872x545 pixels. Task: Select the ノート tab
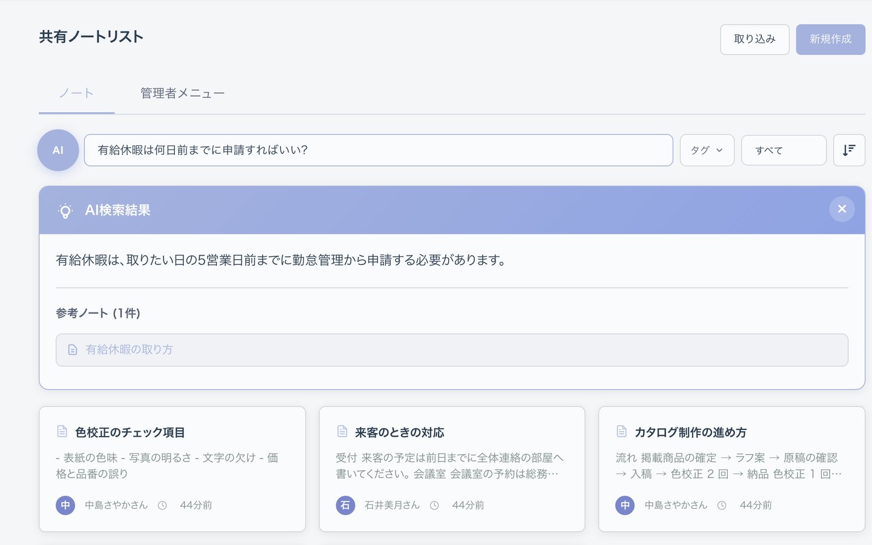point(76,93)
